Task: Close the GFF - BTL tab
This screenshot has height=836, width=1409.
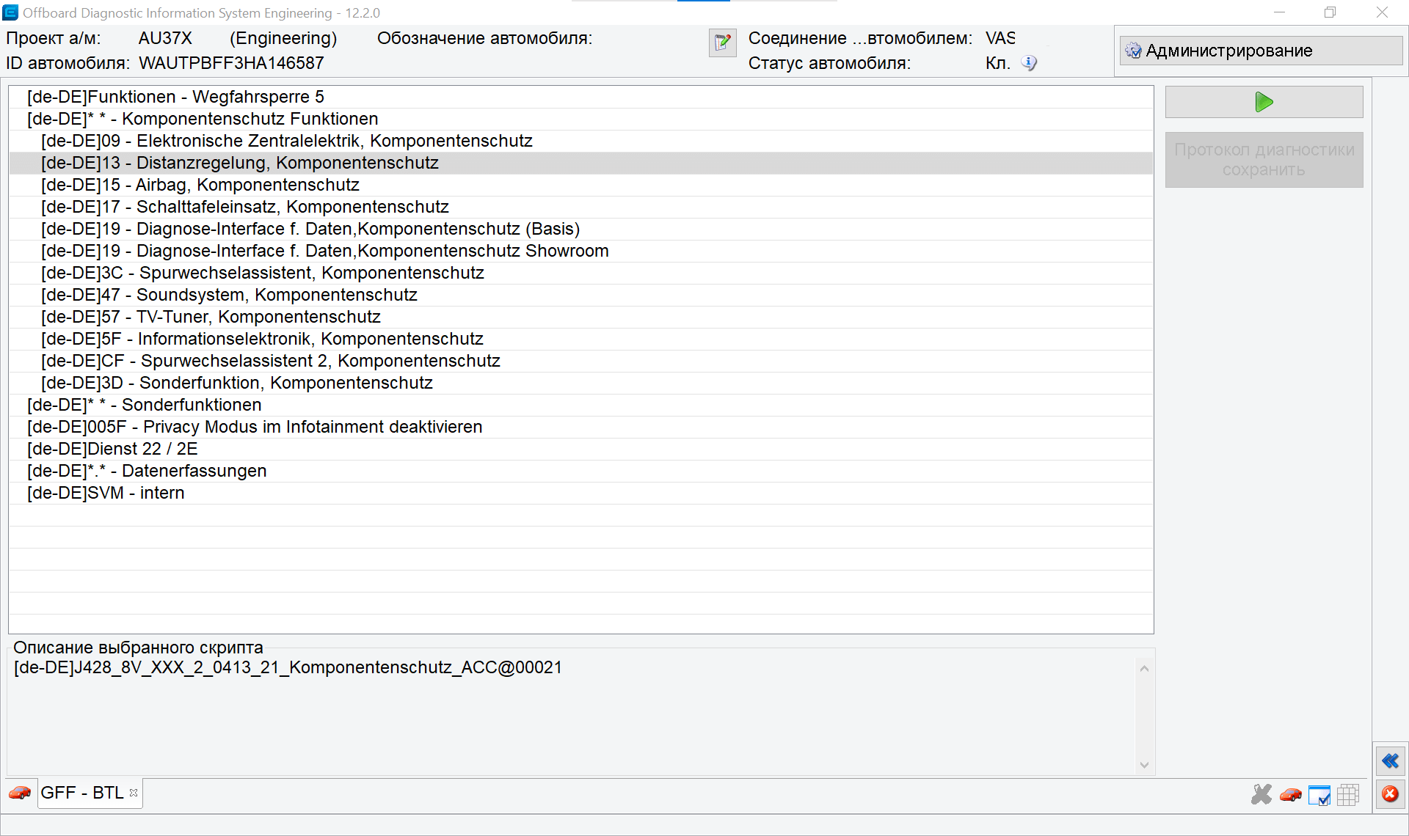Action: tap(134, 793)
